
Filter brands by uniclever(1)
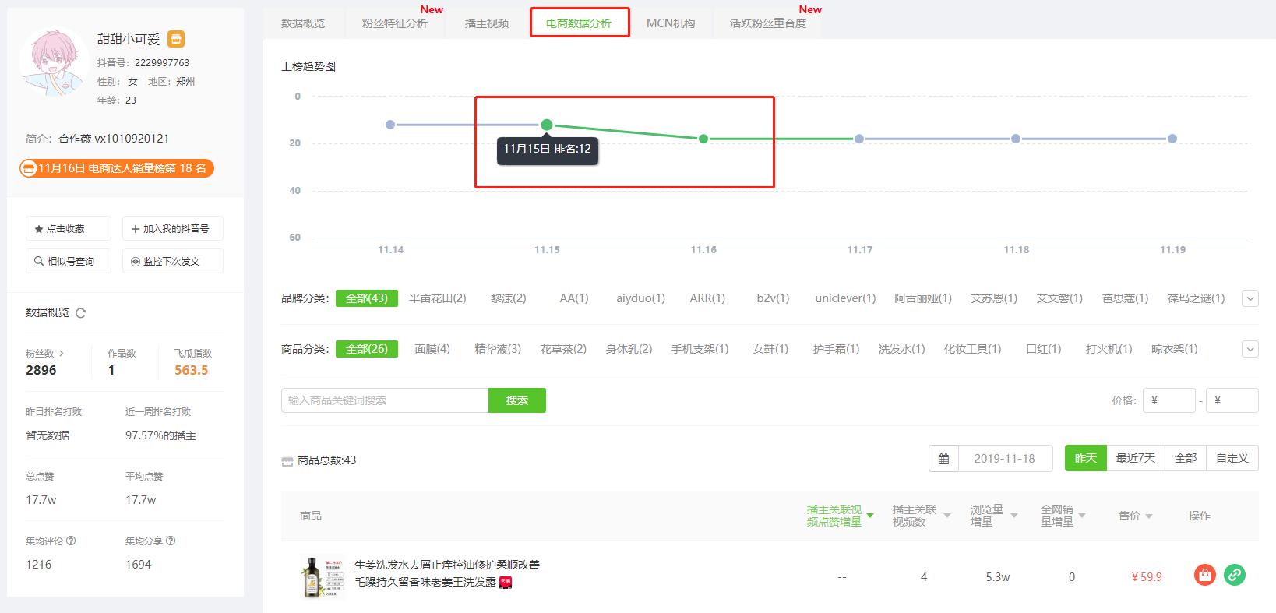(845, 298)
